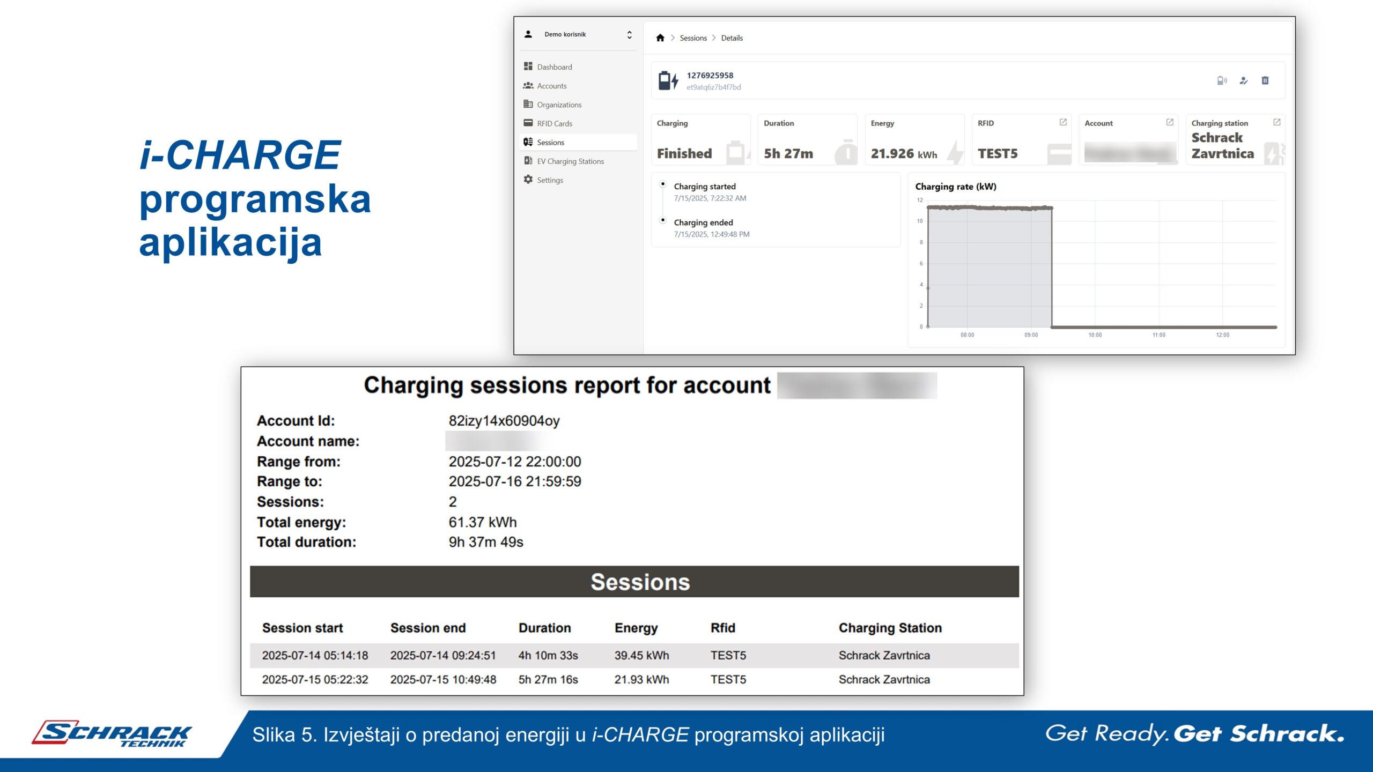Click the EV Charging Stations plug icon
The width and height of the screenshot is (1373, 772).
pos(528,160)
